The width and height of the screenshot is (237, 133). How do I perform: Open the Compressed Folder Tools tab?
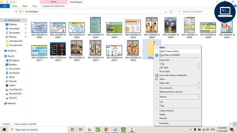click(53, 6)
